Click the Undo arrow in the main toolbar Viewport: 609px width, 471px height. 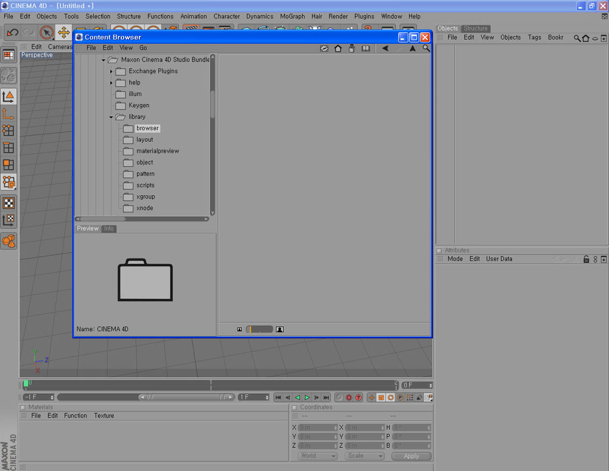[x=12, y=33]
